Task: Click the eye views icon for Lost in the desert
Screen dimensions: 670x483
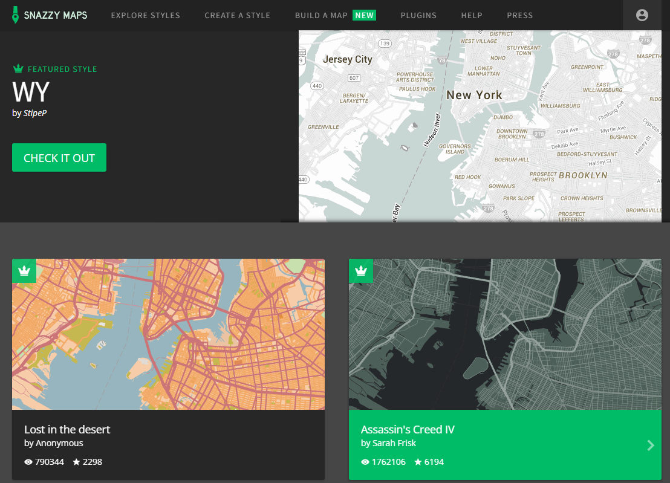Action: click(28, 462)
